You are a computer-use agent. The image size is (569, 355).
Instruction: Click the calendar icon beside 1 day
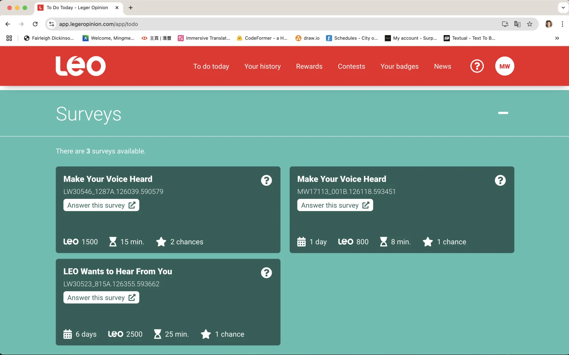[x=301, y=242]
